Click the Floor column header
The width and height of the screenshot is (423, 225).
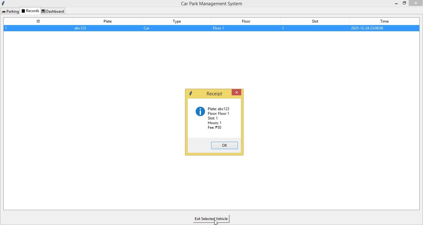click(x=246, y=21)
